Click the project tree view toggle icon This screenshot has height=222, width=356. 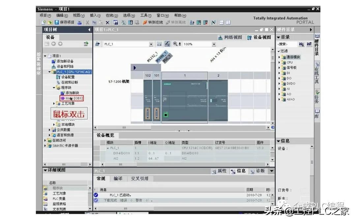tap(86, 44)
